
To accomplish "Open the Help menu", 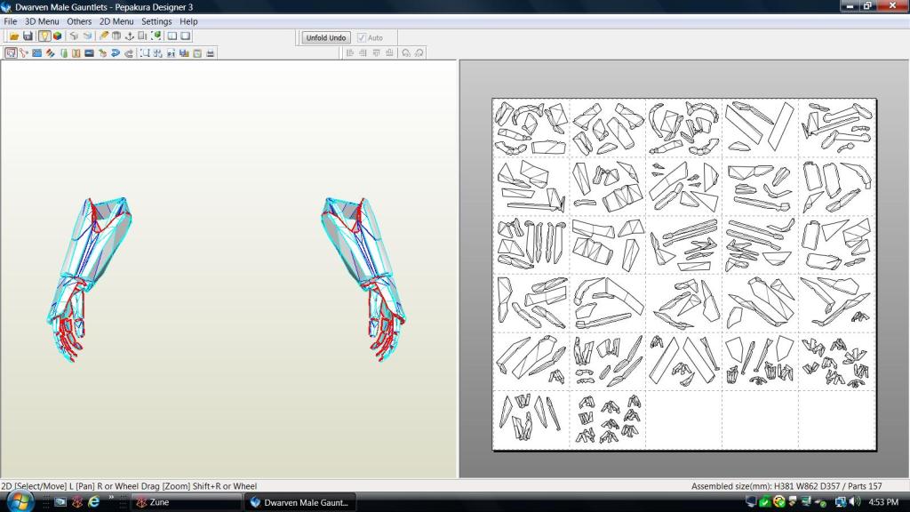I will click(x=188, y=21).
